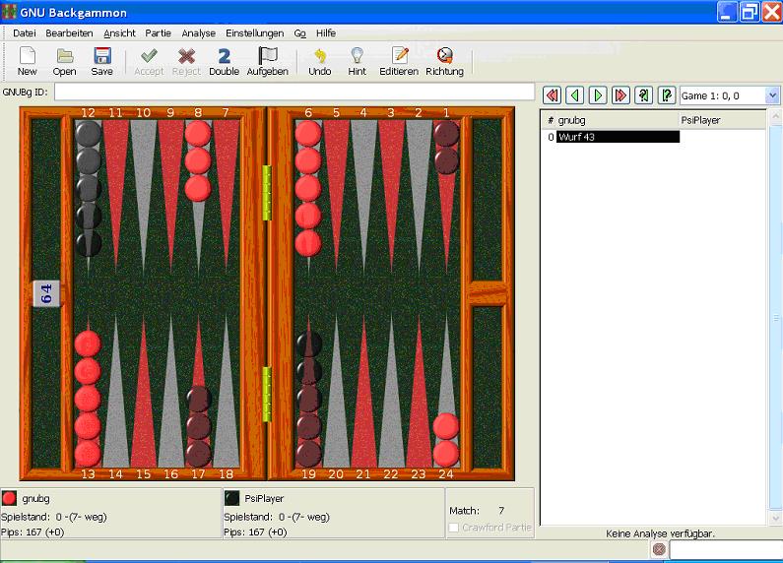Click the status bar stop icon
The height and width of the screenshot is (563, 783).
(659, 549)
